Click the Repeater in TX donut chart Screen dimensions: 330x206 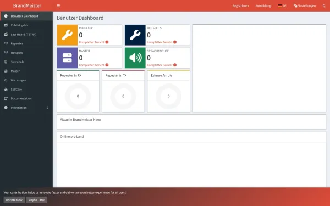click(x=123, y=96)
